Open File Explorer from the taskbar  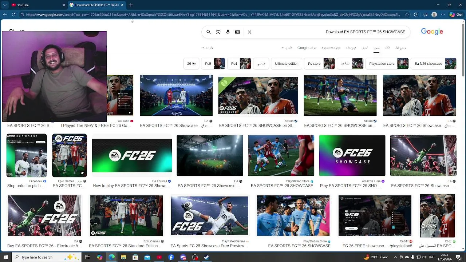[123, 257]
